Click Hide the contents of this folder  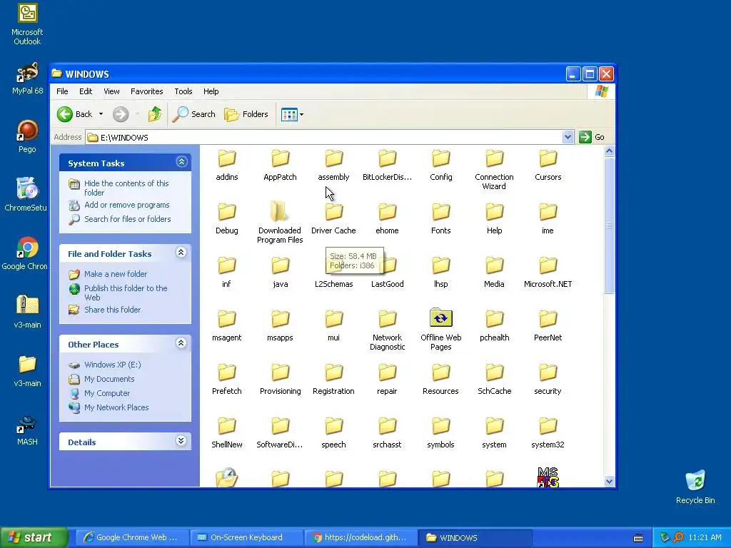[126, 188]
